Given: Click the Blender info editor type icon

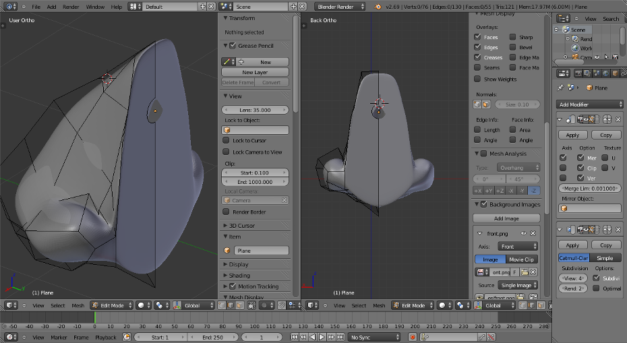Looking at the screenshot, I should point(9,6).
